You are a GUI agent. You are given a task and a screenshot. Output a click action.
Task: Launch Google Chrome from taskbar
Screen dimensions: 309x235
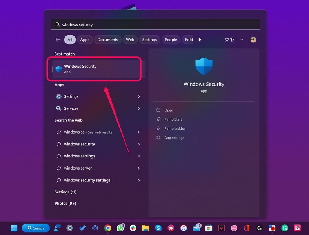(107, 228)
